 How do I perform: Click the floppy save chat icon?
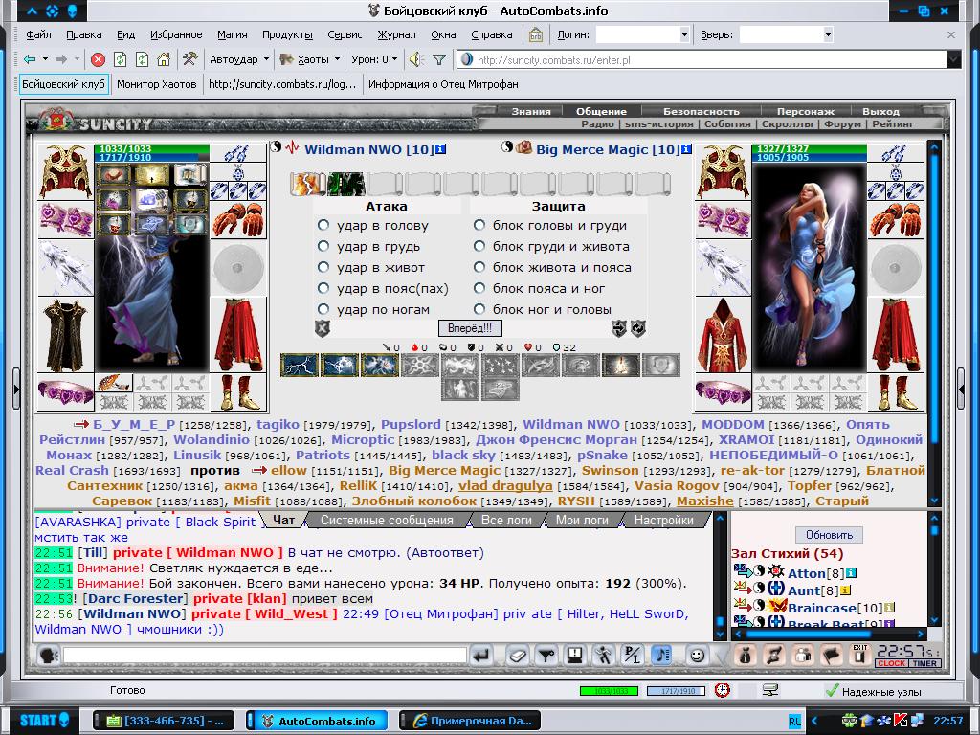tap(574, 655)
